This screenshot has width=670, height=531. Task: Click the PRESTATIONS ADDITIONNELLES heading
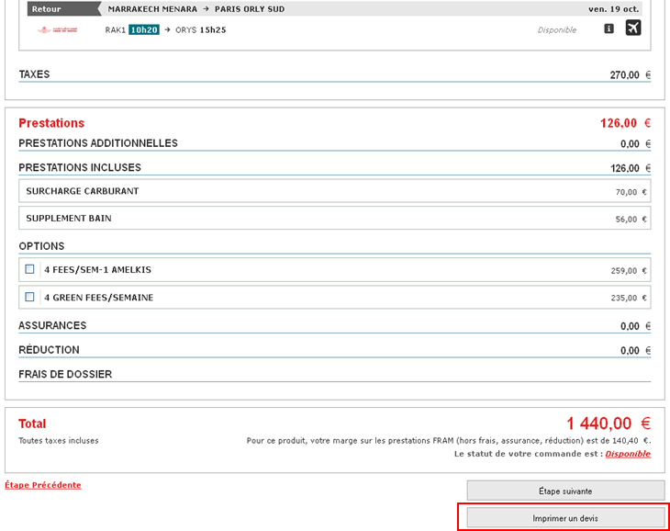tap(98, 143)
